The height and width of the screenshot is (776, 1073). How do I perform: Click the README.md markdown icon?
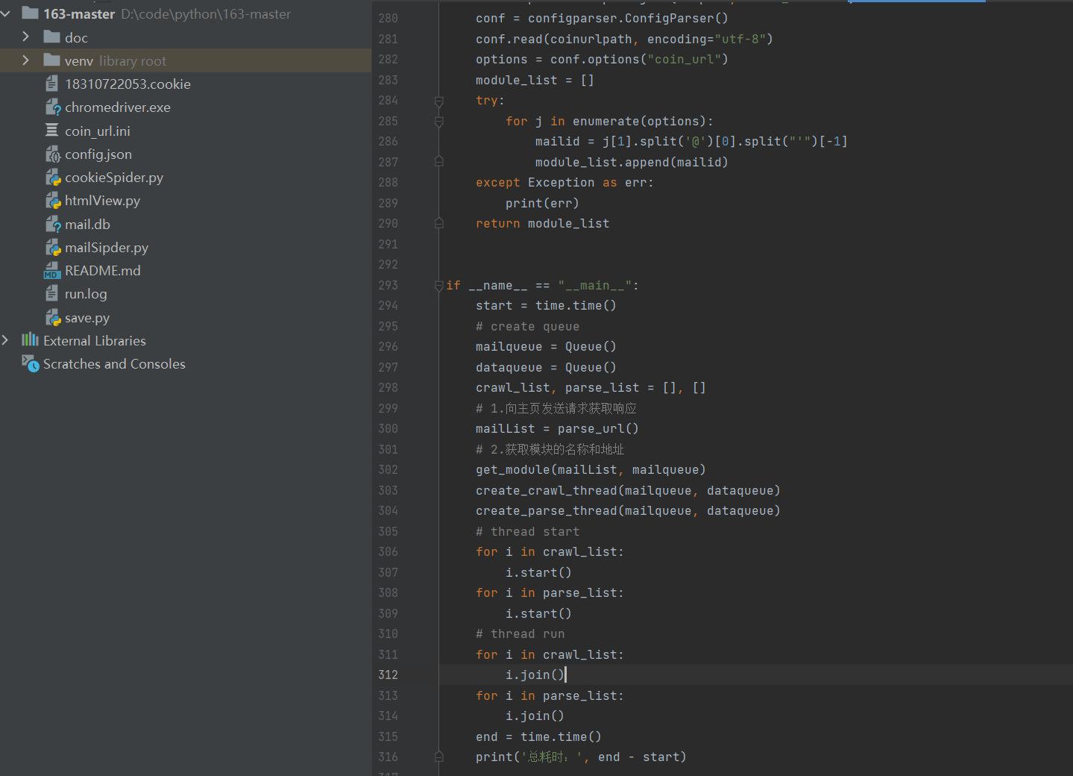click(51, 270)
